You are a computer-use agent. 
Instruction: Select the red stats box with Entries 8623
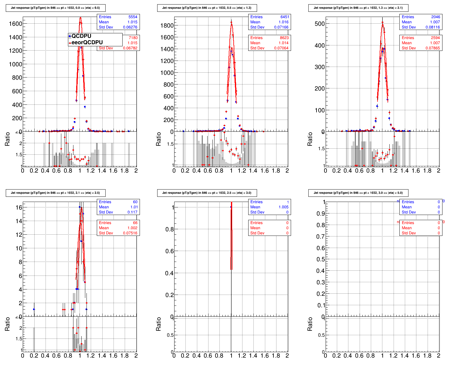(x=269, y=43)
